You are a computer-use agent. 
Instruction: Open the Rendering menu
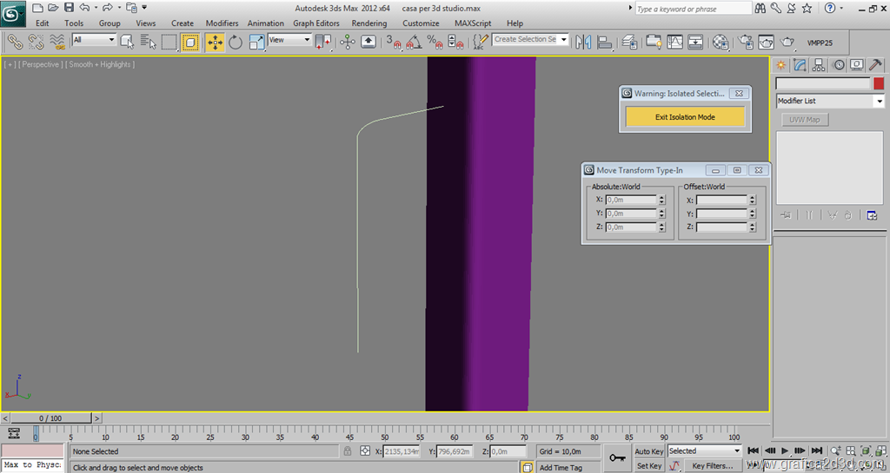[369, 23]
